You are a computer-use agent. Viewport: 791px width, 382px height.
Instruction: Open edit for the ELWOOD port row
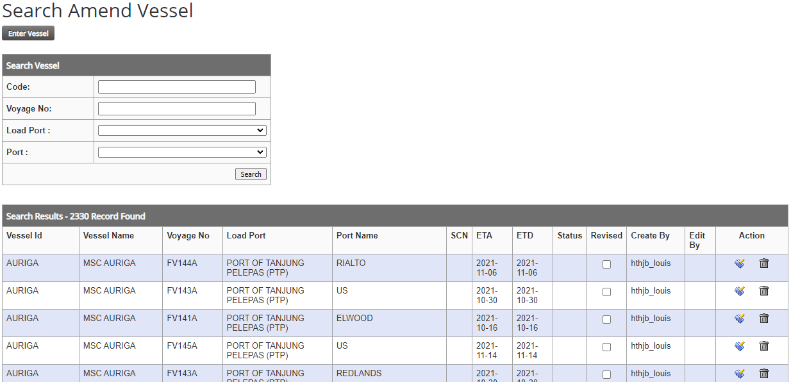coord(739,319)
